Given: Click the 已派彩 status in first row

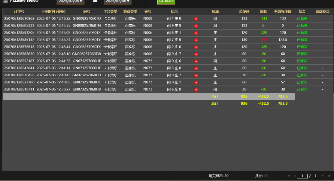Looking at the screenshot, I should (302, 19).
